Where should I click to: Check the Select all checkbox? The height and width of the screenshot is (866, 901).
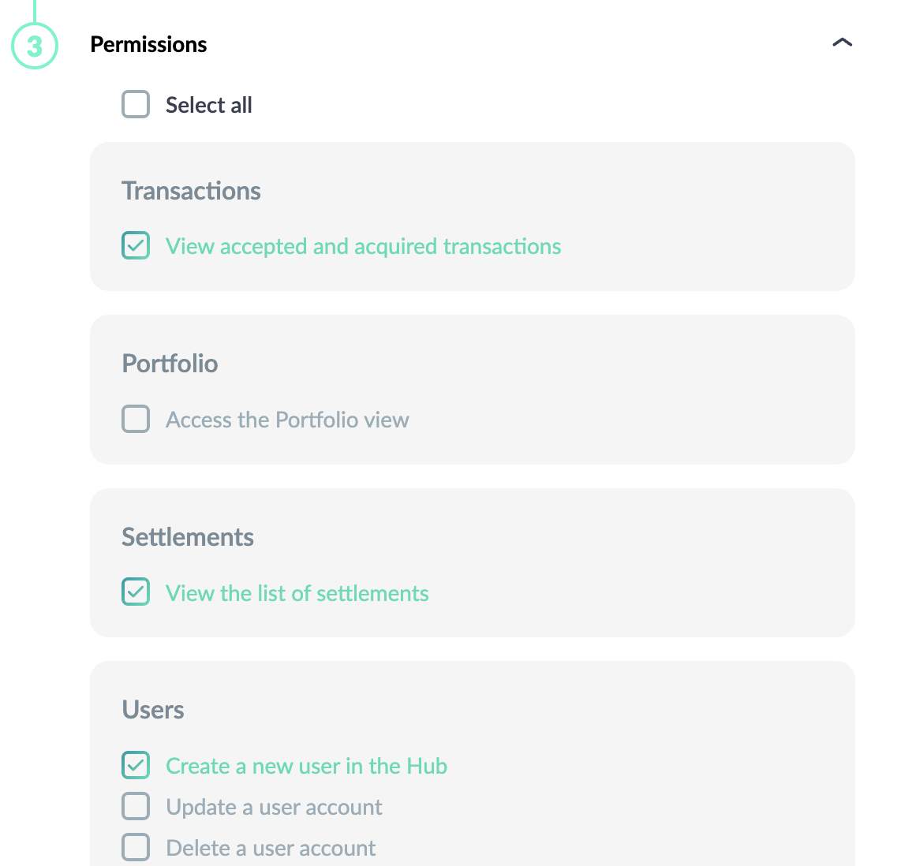point(136,105)
